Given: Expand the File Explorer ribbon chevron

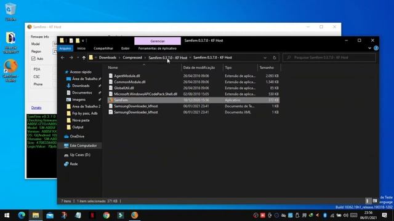Looking at the screenshot, I should click(369, 48).
